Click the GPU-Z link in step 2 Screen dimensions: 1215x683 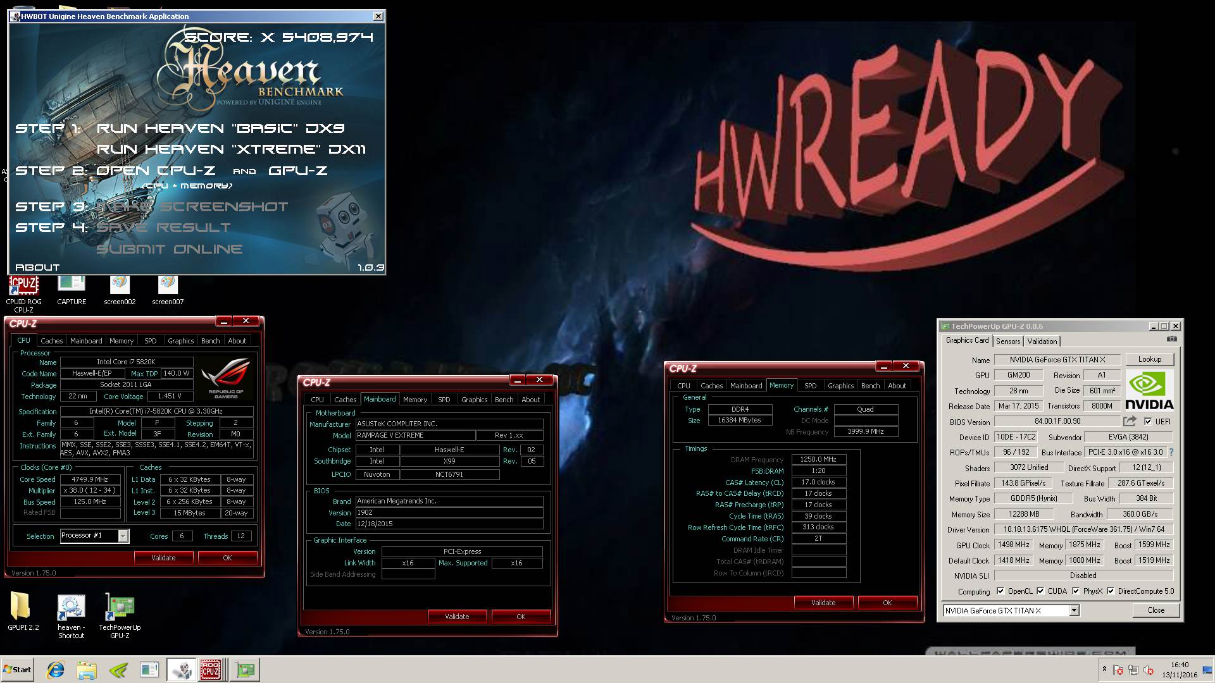[298, 171]
